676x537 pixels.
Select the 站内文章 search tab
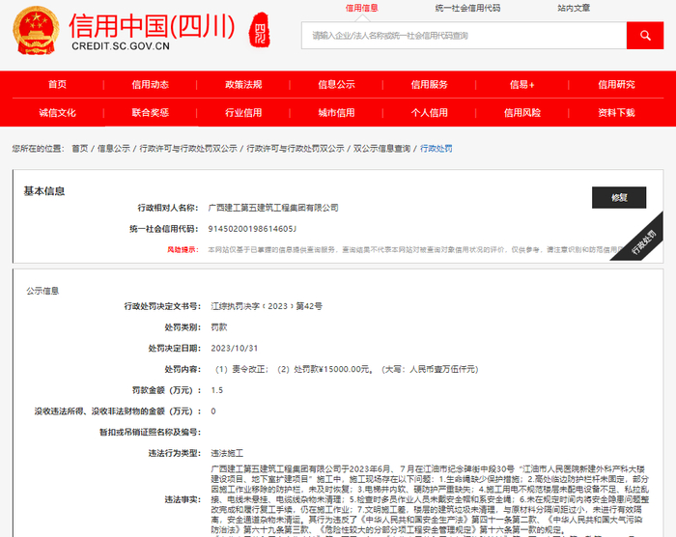point(574,8)
